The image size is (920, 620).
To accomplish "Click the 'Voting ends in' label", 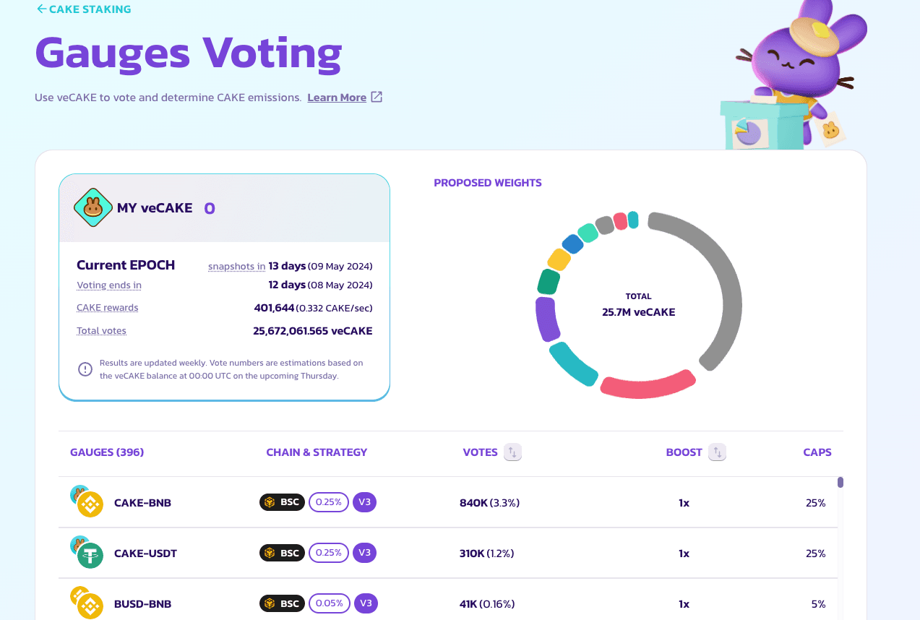I will click(109, 285).
